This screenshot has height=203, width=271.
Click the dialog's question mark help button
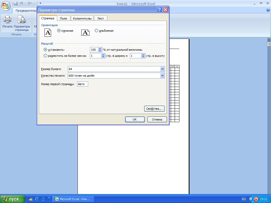point(159,10)
